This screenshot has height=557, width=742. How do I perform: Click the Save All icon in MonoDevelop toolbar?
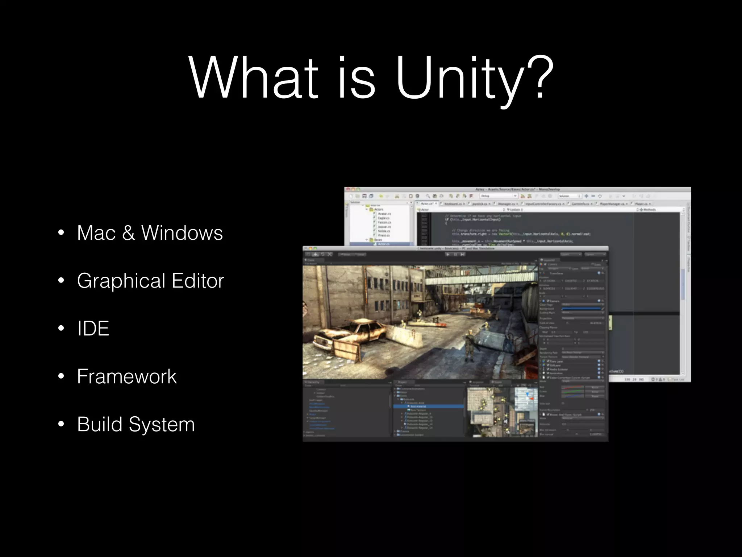point(371,196)
